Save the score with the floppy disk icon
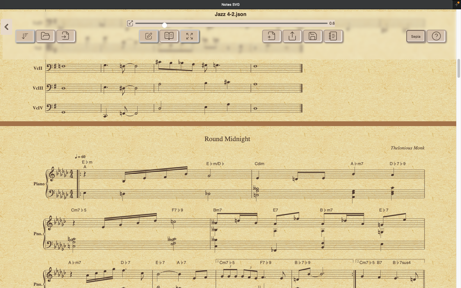The width and height of the screenshot is (461, 288). point(312,36)
